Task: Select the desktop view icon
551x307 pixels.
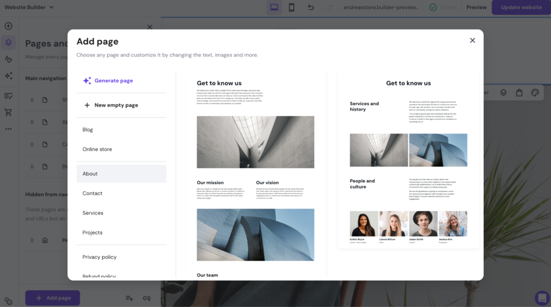Action: point(274,8)
